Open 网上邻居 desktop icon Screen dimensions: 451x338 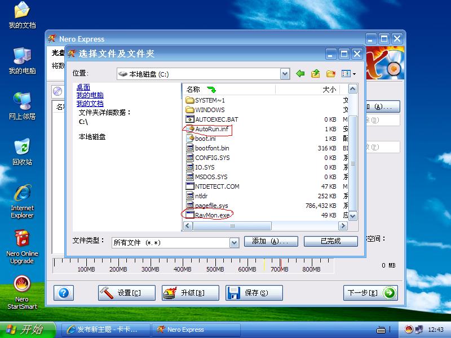[x=22, y=106]
